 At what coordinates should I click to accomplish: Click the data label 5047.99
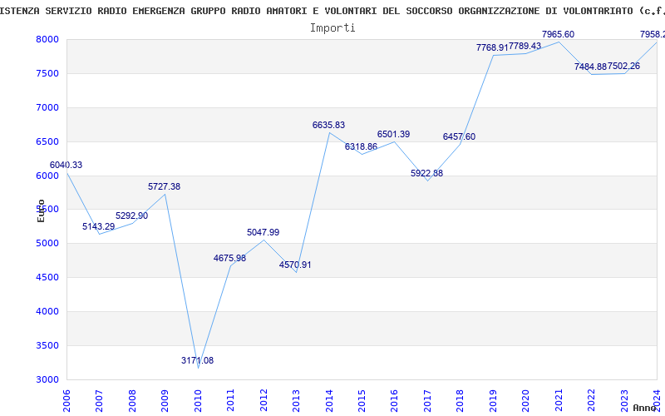[263, 232]
